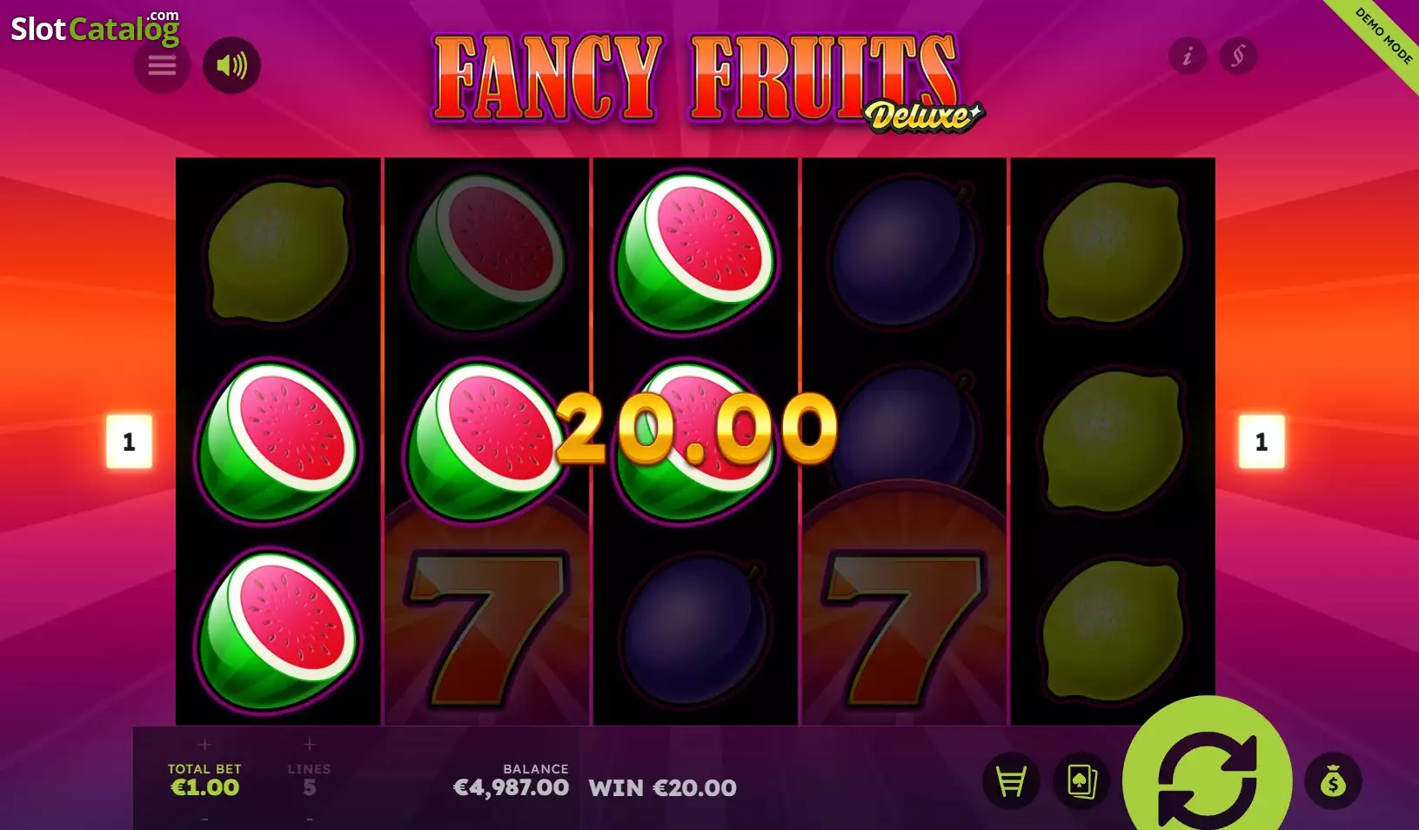1419x830 pixels.
Task: Open the shopping cart icon
Action: click(x=1011, y=781)
